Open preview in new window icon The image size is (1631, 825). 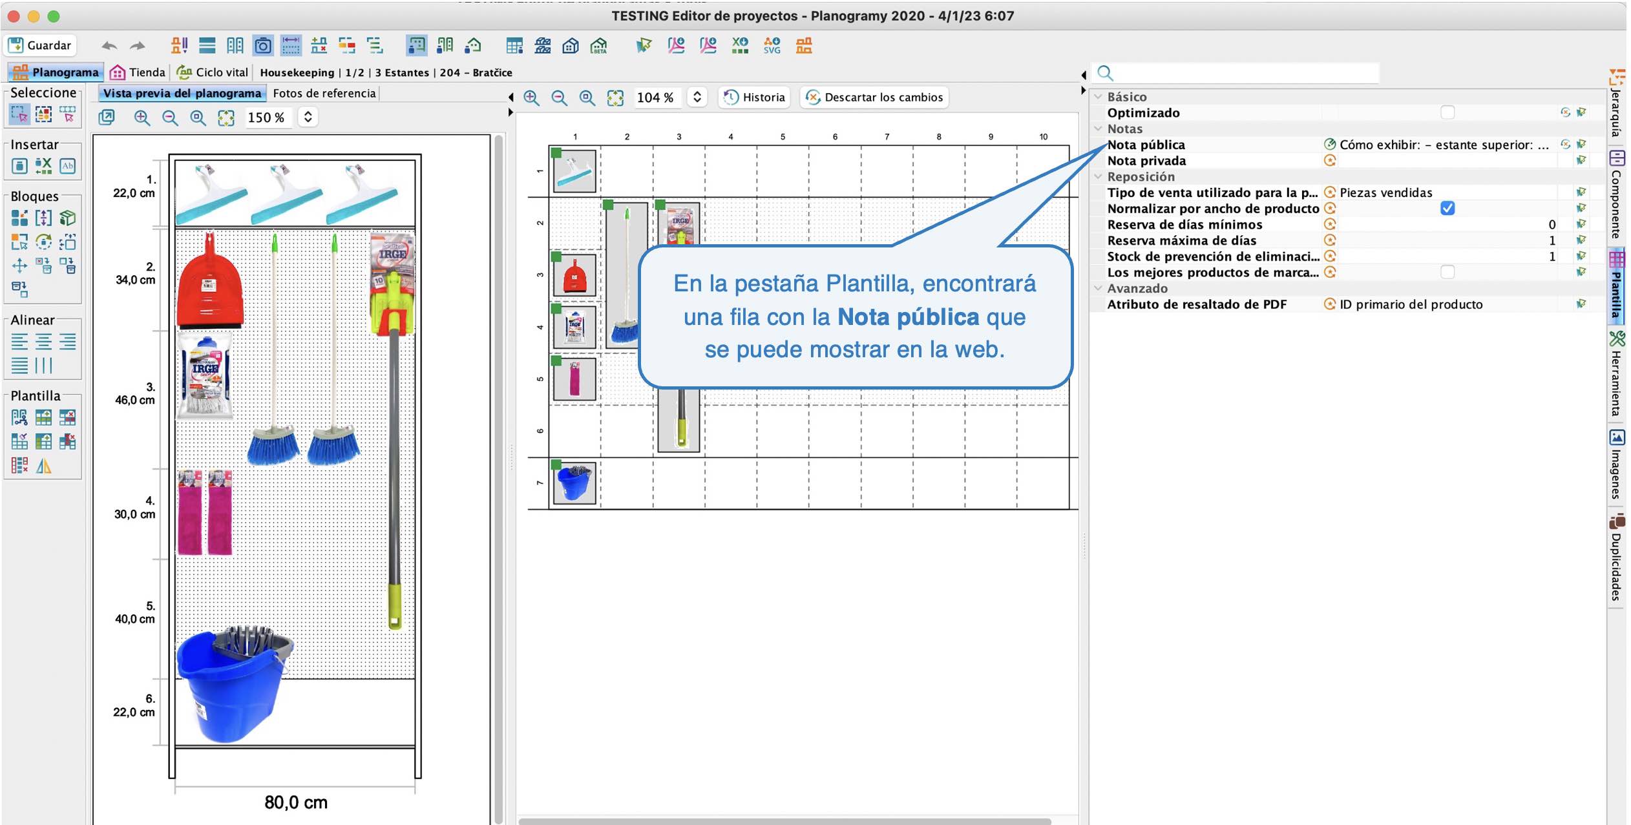pos(107,117)
